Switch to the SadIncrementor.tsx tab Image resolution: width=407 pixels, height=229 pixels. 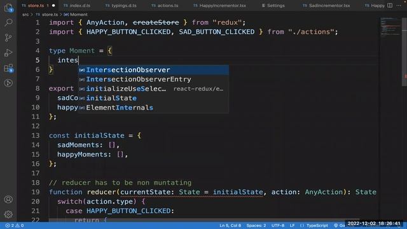(x=326, y=6)
